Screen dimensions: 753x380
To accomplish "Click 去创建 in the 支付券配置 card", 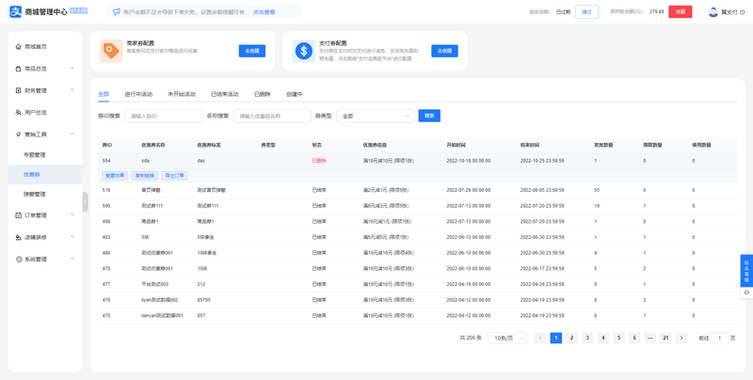I will pos(444,51).
